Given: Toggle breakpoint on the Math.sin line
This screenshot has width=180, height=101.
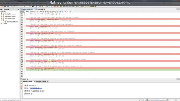Looking at the screenshot, I should pos(22,26).
